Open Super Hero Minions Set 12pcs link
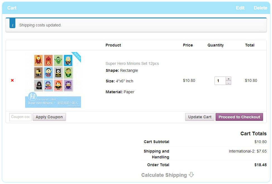 pyautogui.click(x=132, y=64)
